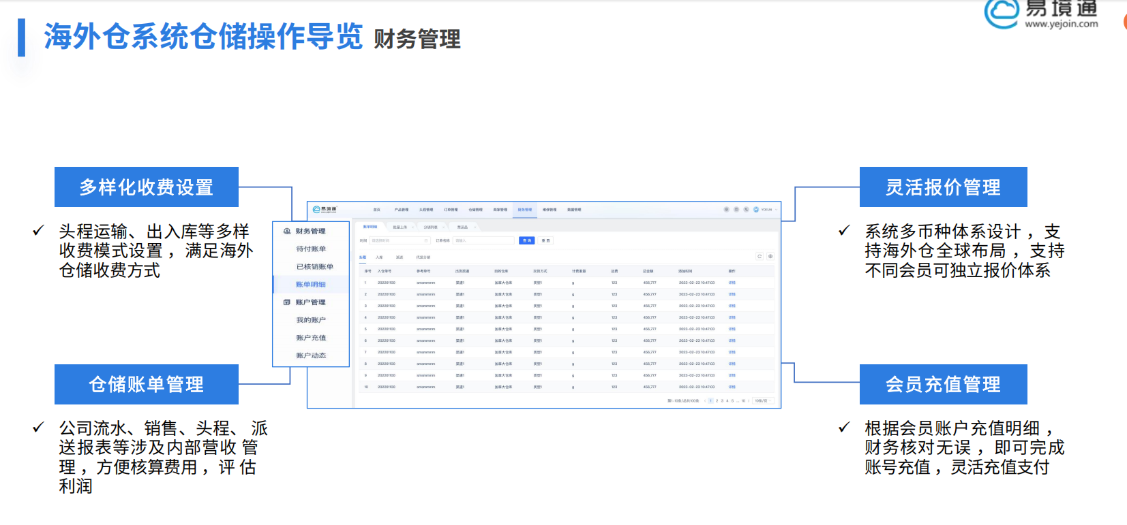Open 产品管理 in the top navigation

coord(401,210)
